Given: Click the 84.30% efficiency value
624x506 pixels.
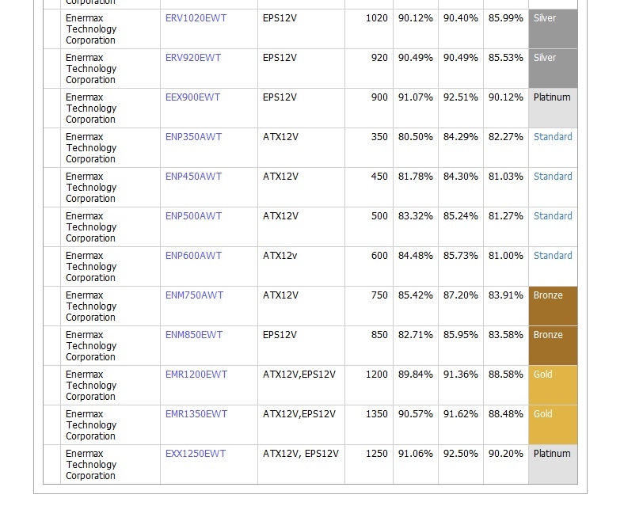Looking at the screenshot, I should click(460, 177).
